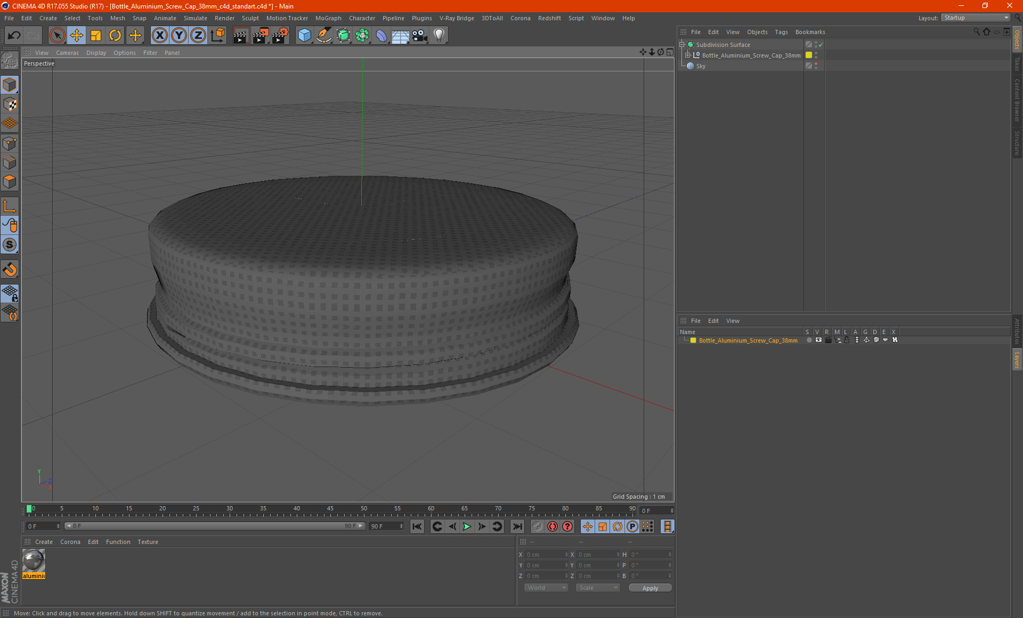Go to end of animation

pos(517,526)
